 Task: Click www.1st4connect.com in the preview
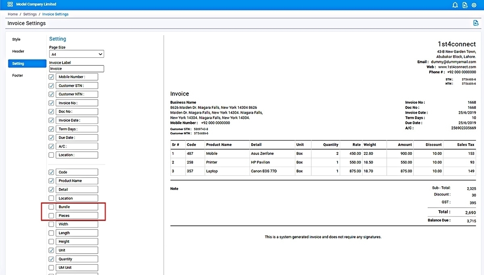pos(457,67)
